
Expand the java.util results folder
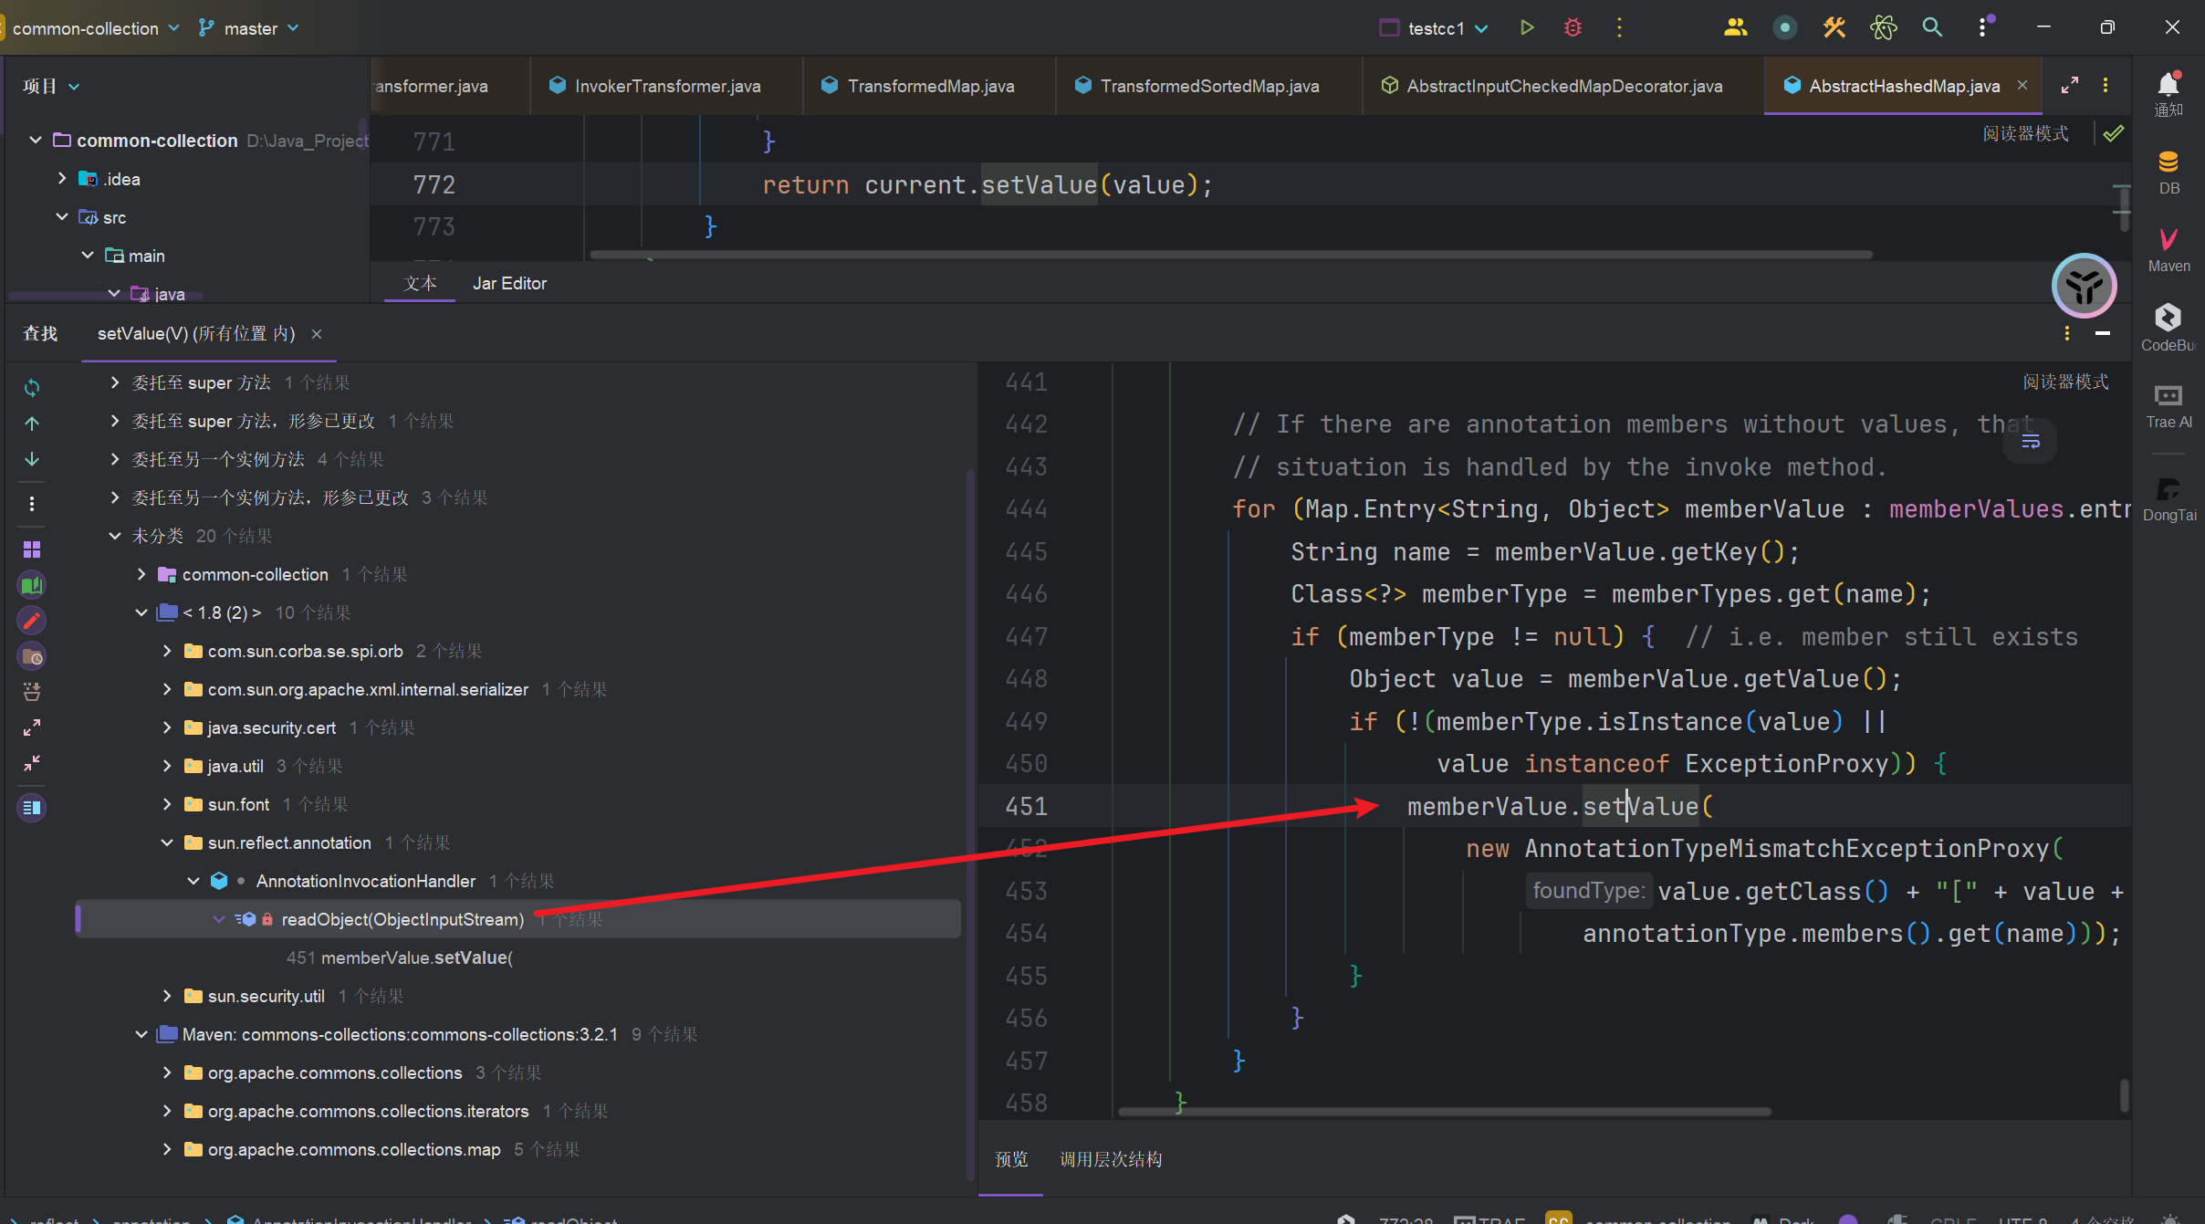(x=167, y=766)
